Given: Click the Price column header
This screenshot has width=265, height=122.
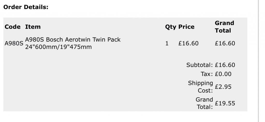Looking at the screenshot, I should 186,27.
